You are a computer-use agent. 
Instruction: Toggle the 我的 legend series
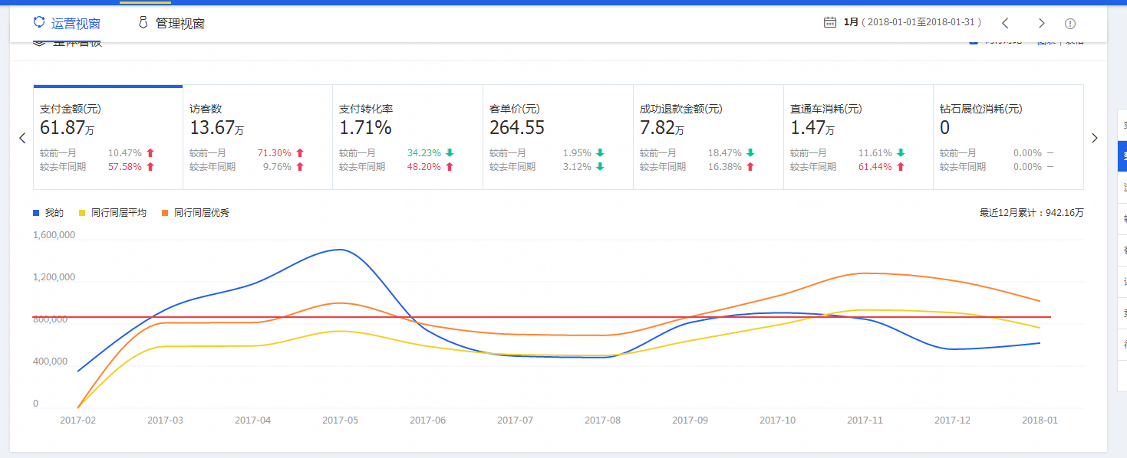pos(48,213)
